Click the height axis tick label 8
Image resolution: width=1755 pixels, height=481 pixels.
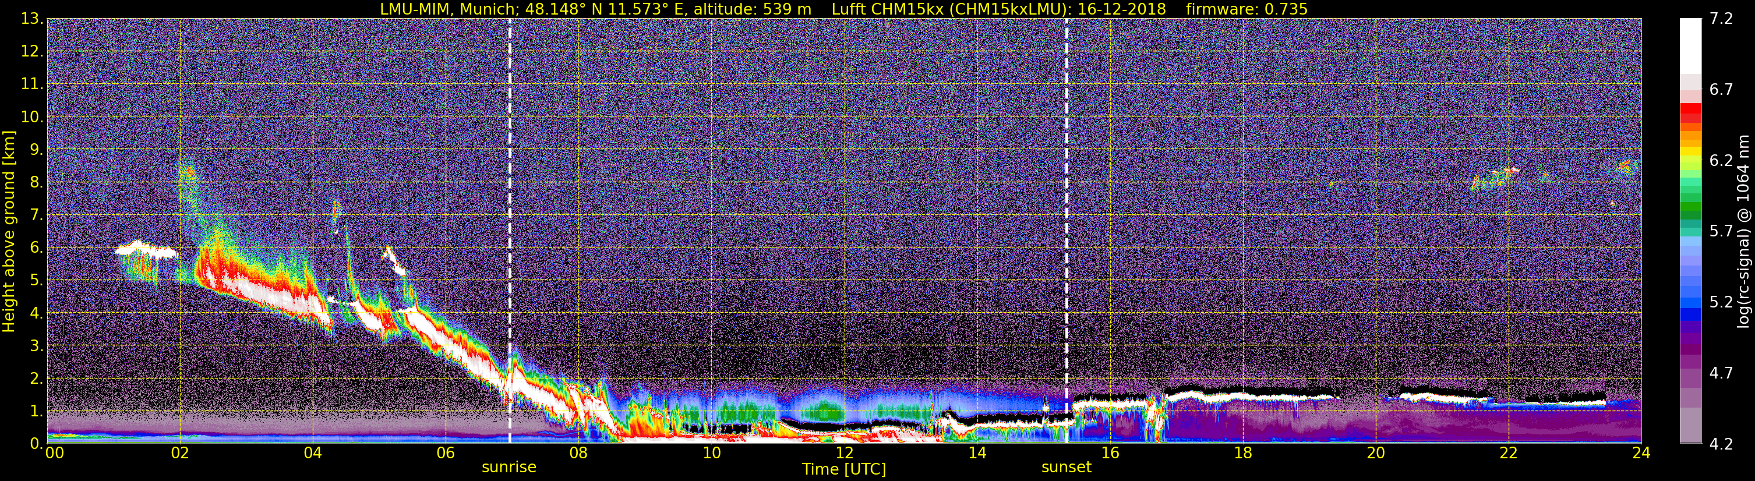pos(36,183)
